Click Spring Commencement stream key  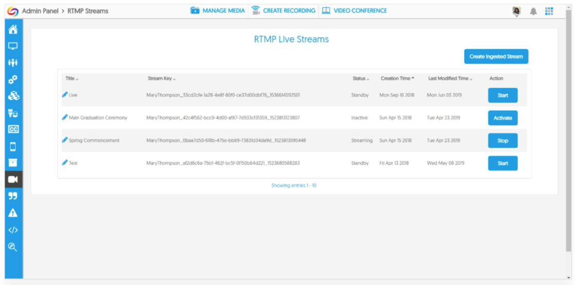tap(226, 140)
